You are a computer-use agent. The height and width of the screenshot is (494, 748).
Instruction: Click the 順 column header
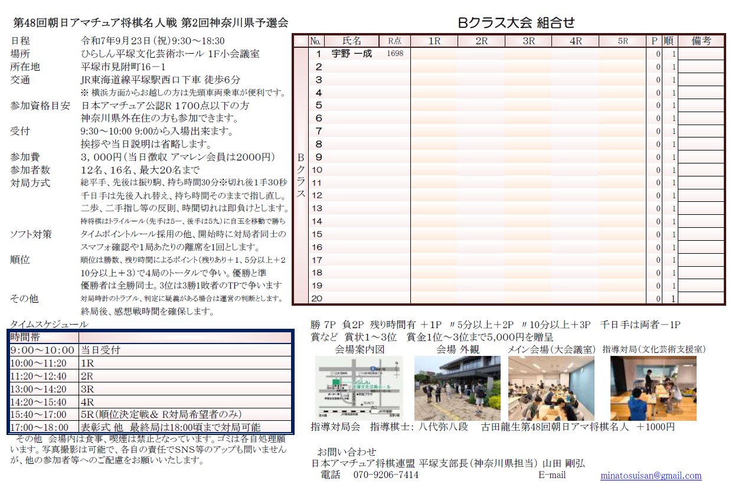tap(669, 41)
